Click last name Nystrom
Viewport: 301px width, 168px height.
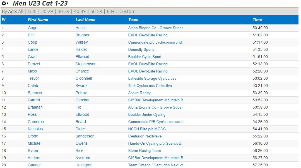(x=83, y=158)
